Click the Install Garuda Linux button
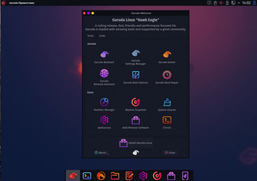Viewport: 257px width, 181px height. (136, 142)
